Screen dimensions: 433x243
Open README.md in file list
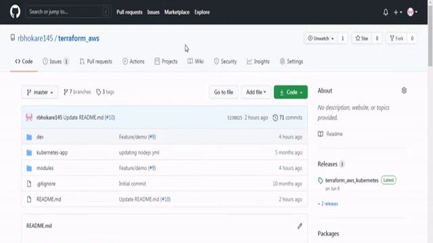point(49,199)
